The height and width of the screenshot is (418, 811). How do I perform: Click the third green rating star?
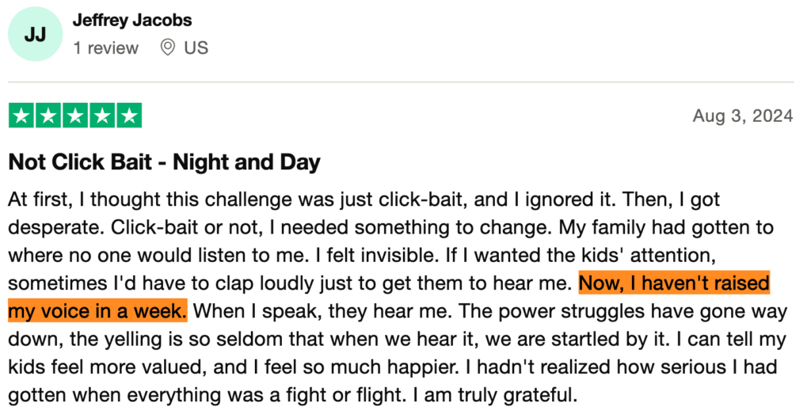coord(75,116)
